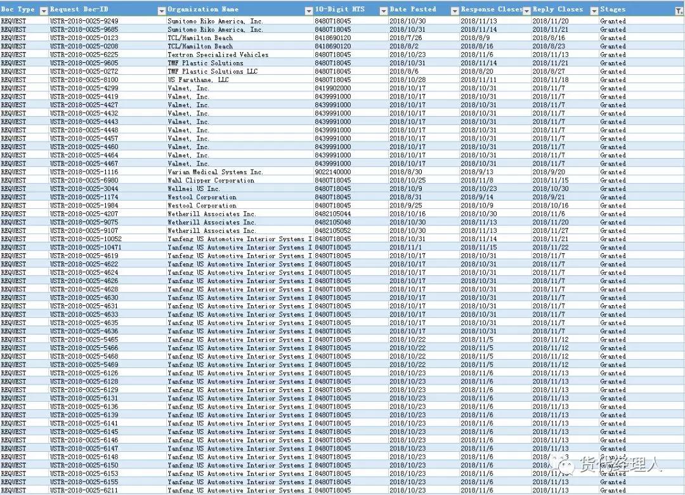Image resolution: width=685 pixels, height=495 pixels.
Task: Select cell USTR-2018-0025-10052
Action: pos(107,239)
